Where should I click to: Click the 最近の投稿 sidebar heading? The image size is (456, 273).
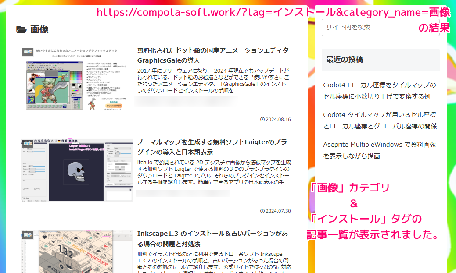point(381,60)
